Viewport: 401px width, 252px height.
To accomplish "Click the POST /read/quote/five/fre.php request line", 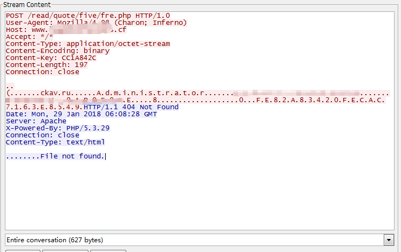I will (88, 16).
